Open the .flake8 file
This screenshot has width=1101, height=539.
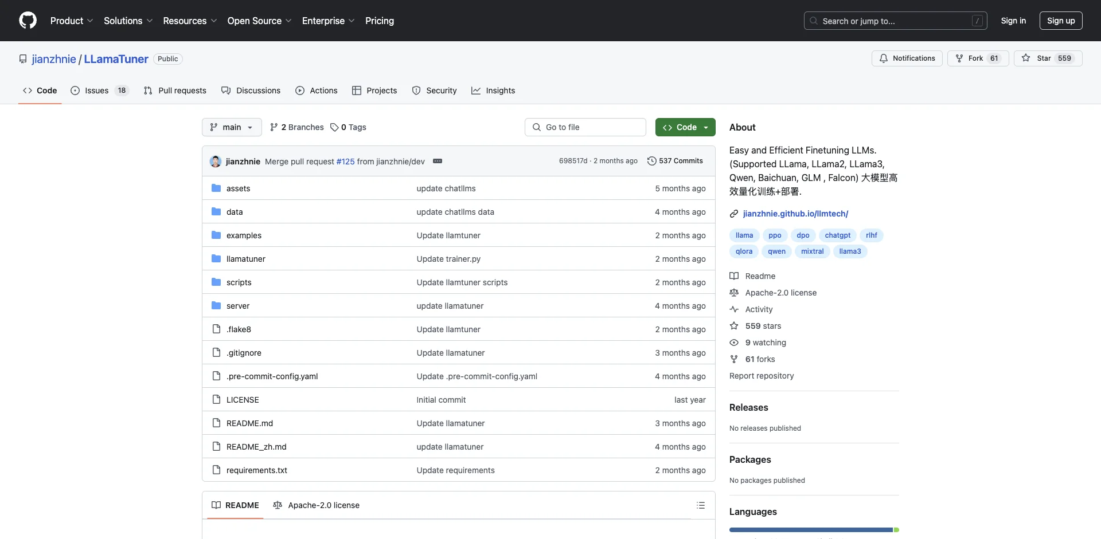[239, 329]
